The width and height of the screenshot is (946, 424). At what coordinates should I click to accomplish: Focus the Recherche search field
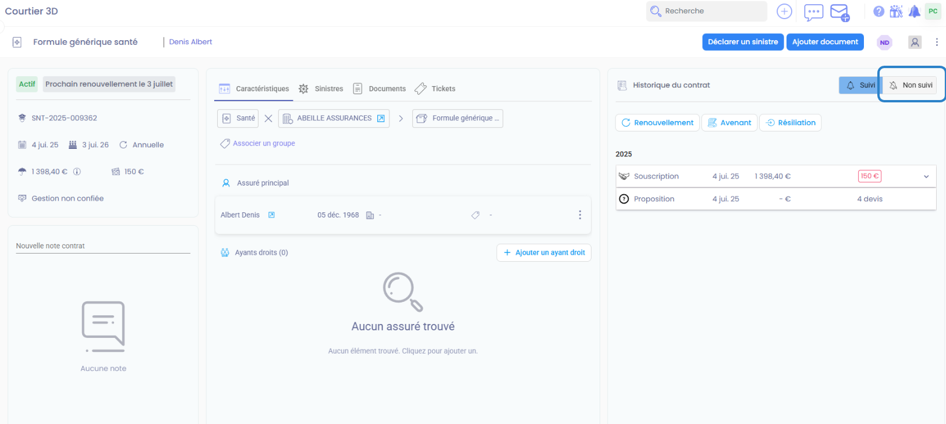coord(707,11)
